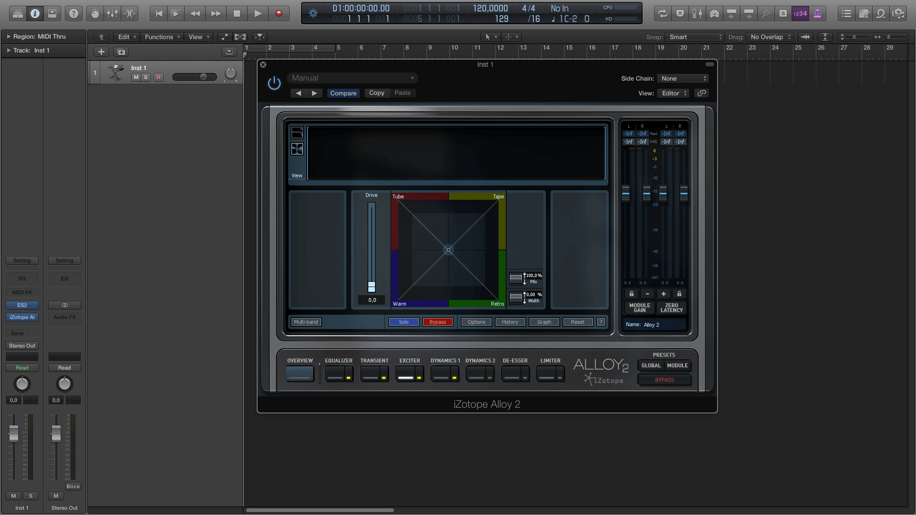The height and width of the screenshot is (515, 916).
Task: Click the Graph view button in Alloy 2
Action: click(x=543, y=321)
